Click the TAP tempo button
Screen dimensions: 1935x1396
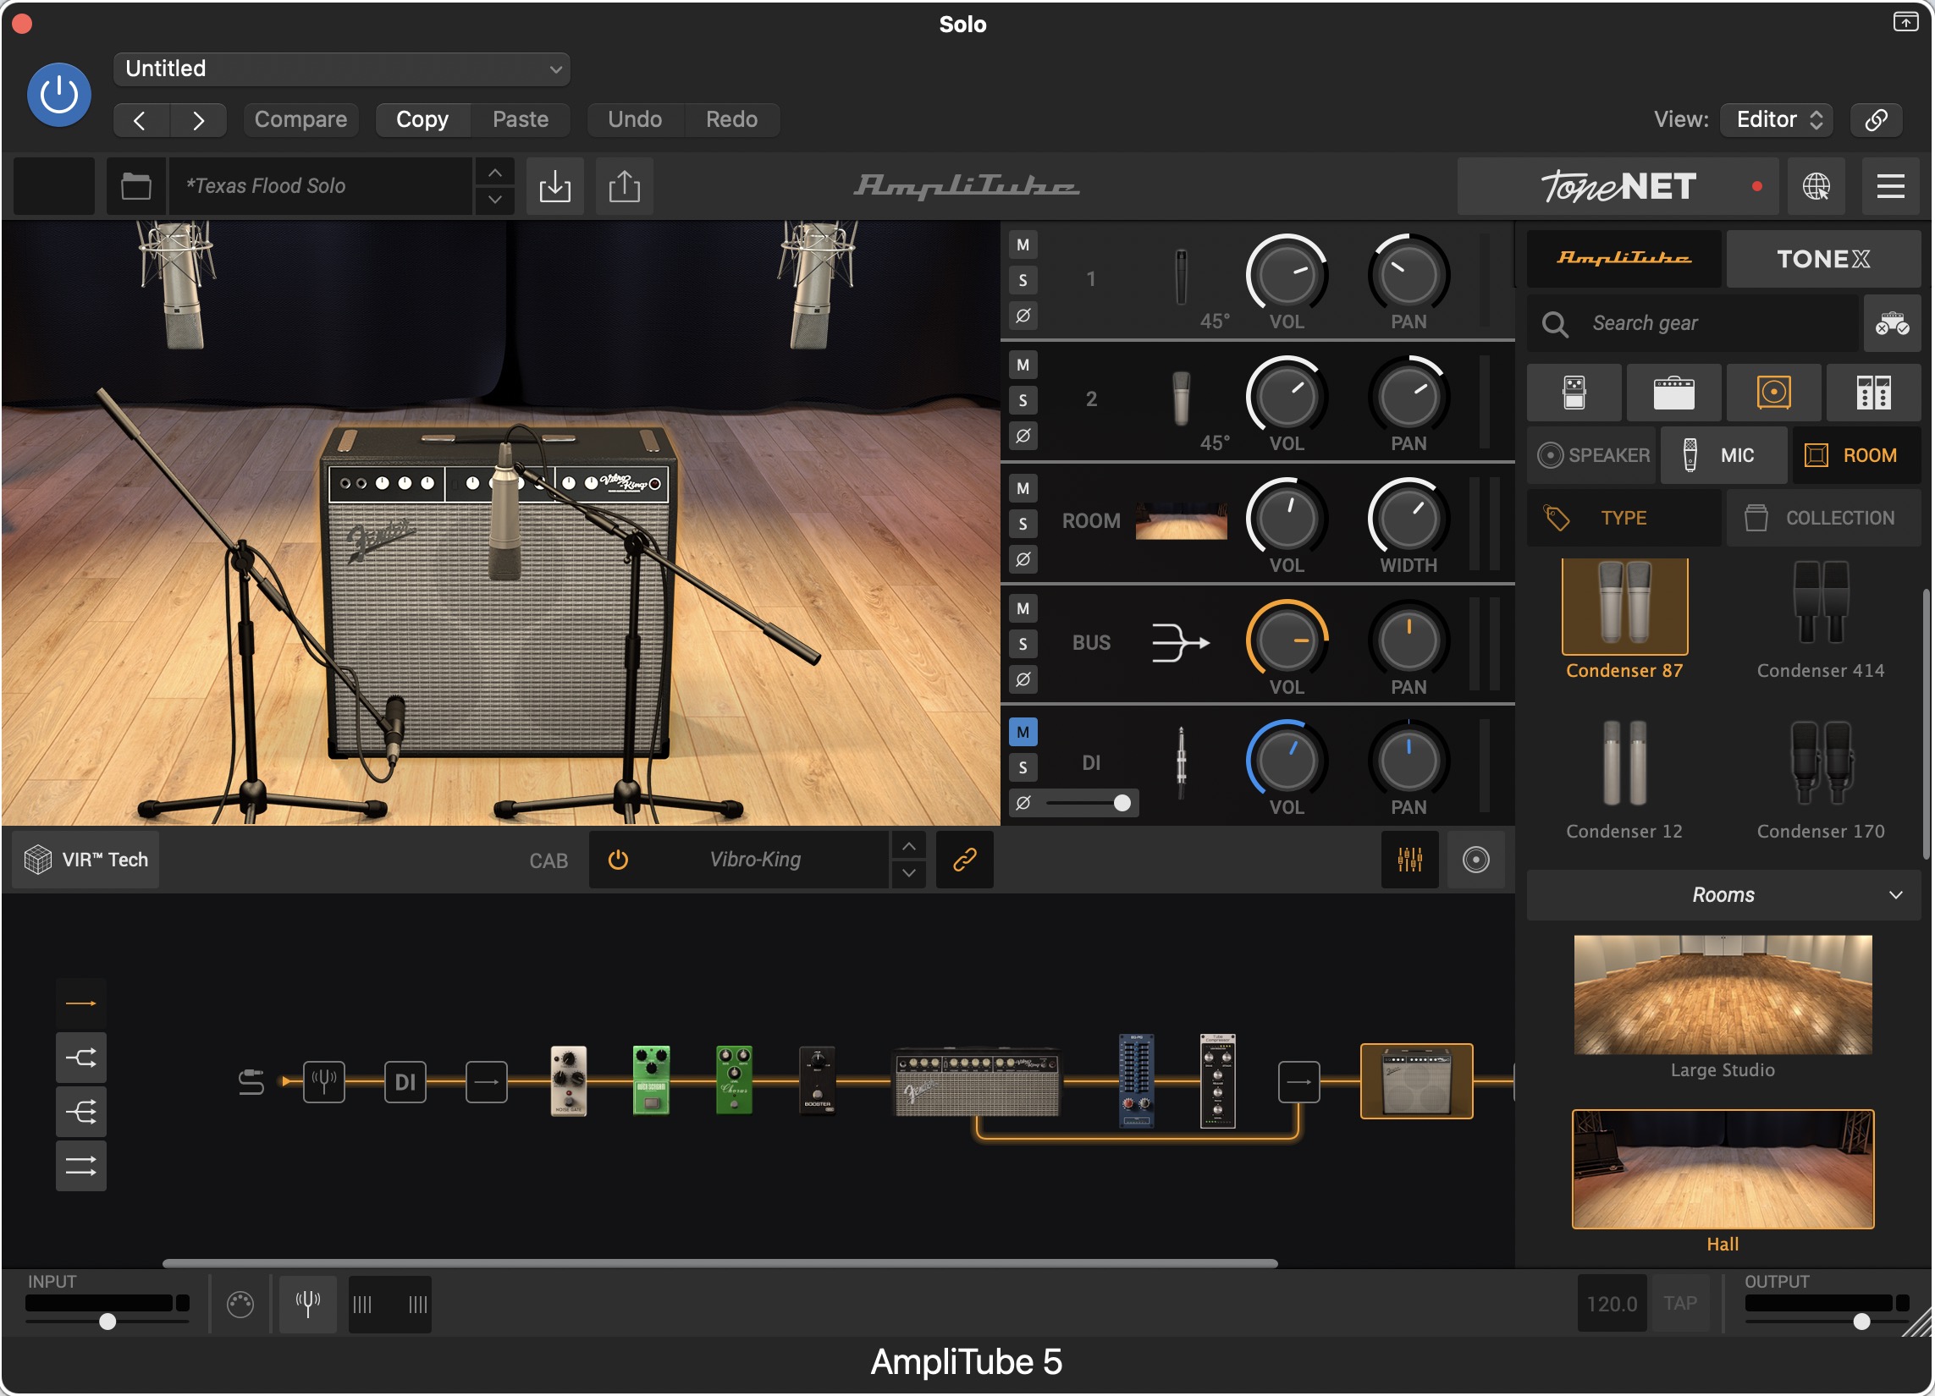[x=1679, y=1303]
